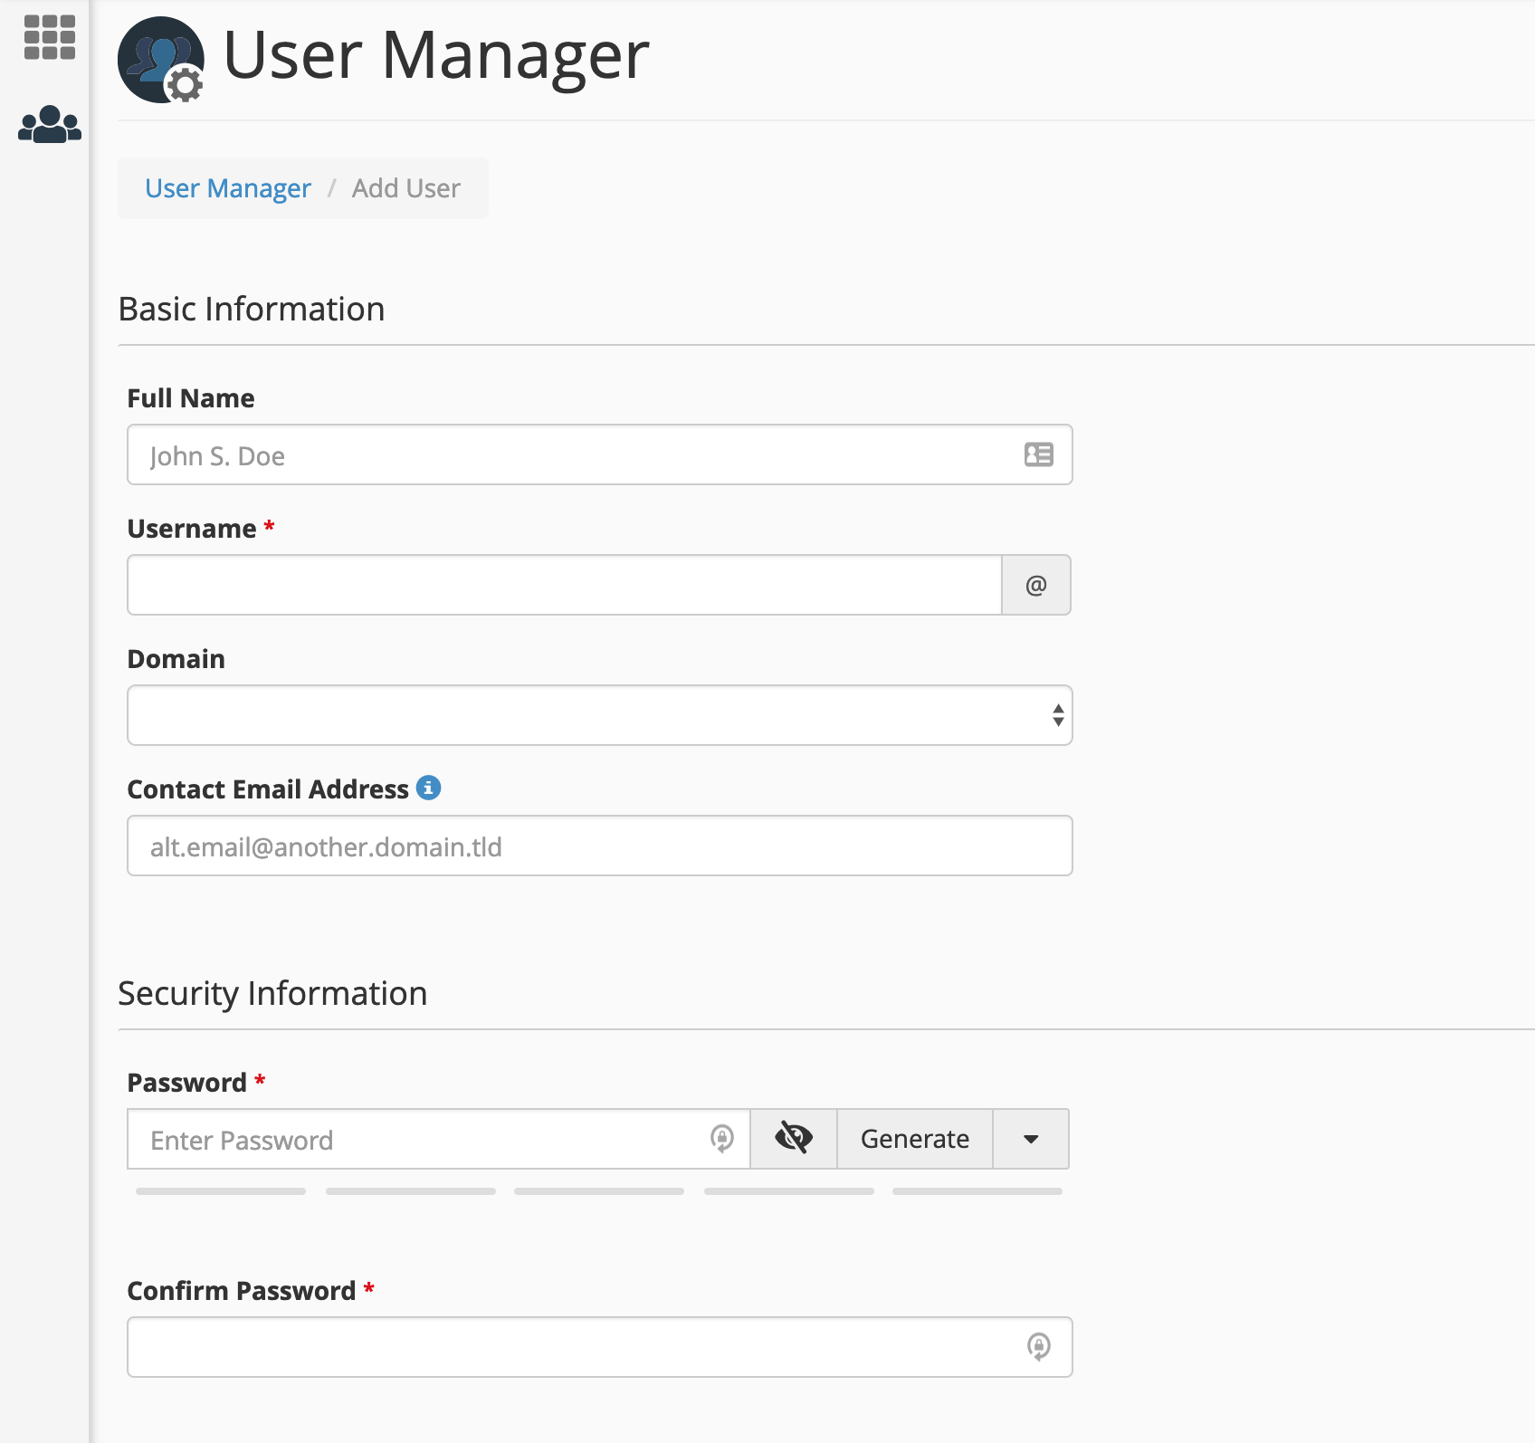
Task: Open the Domain select's stepper arrows
Action: (x=1057, y=715)
